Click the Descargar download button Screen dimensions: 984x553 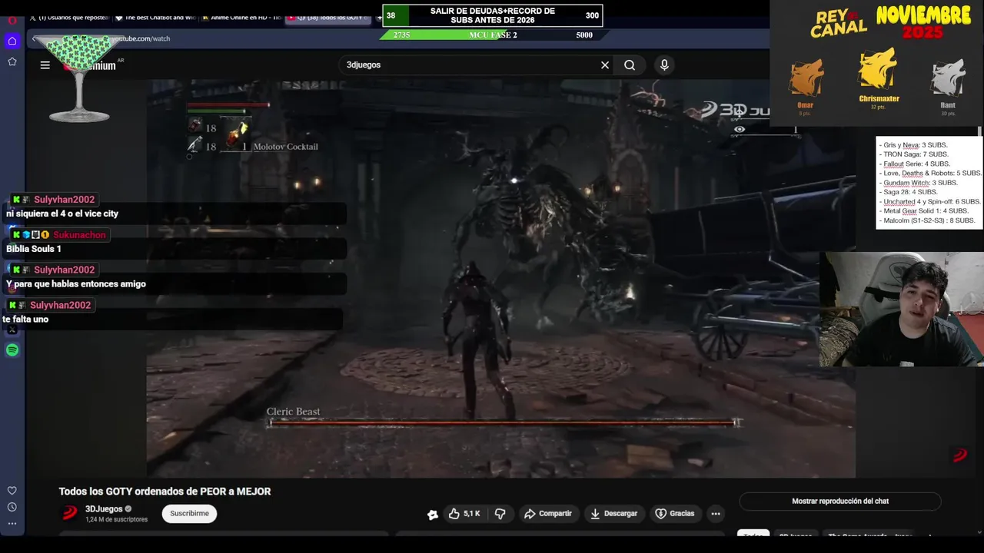(x=613, y=513)
